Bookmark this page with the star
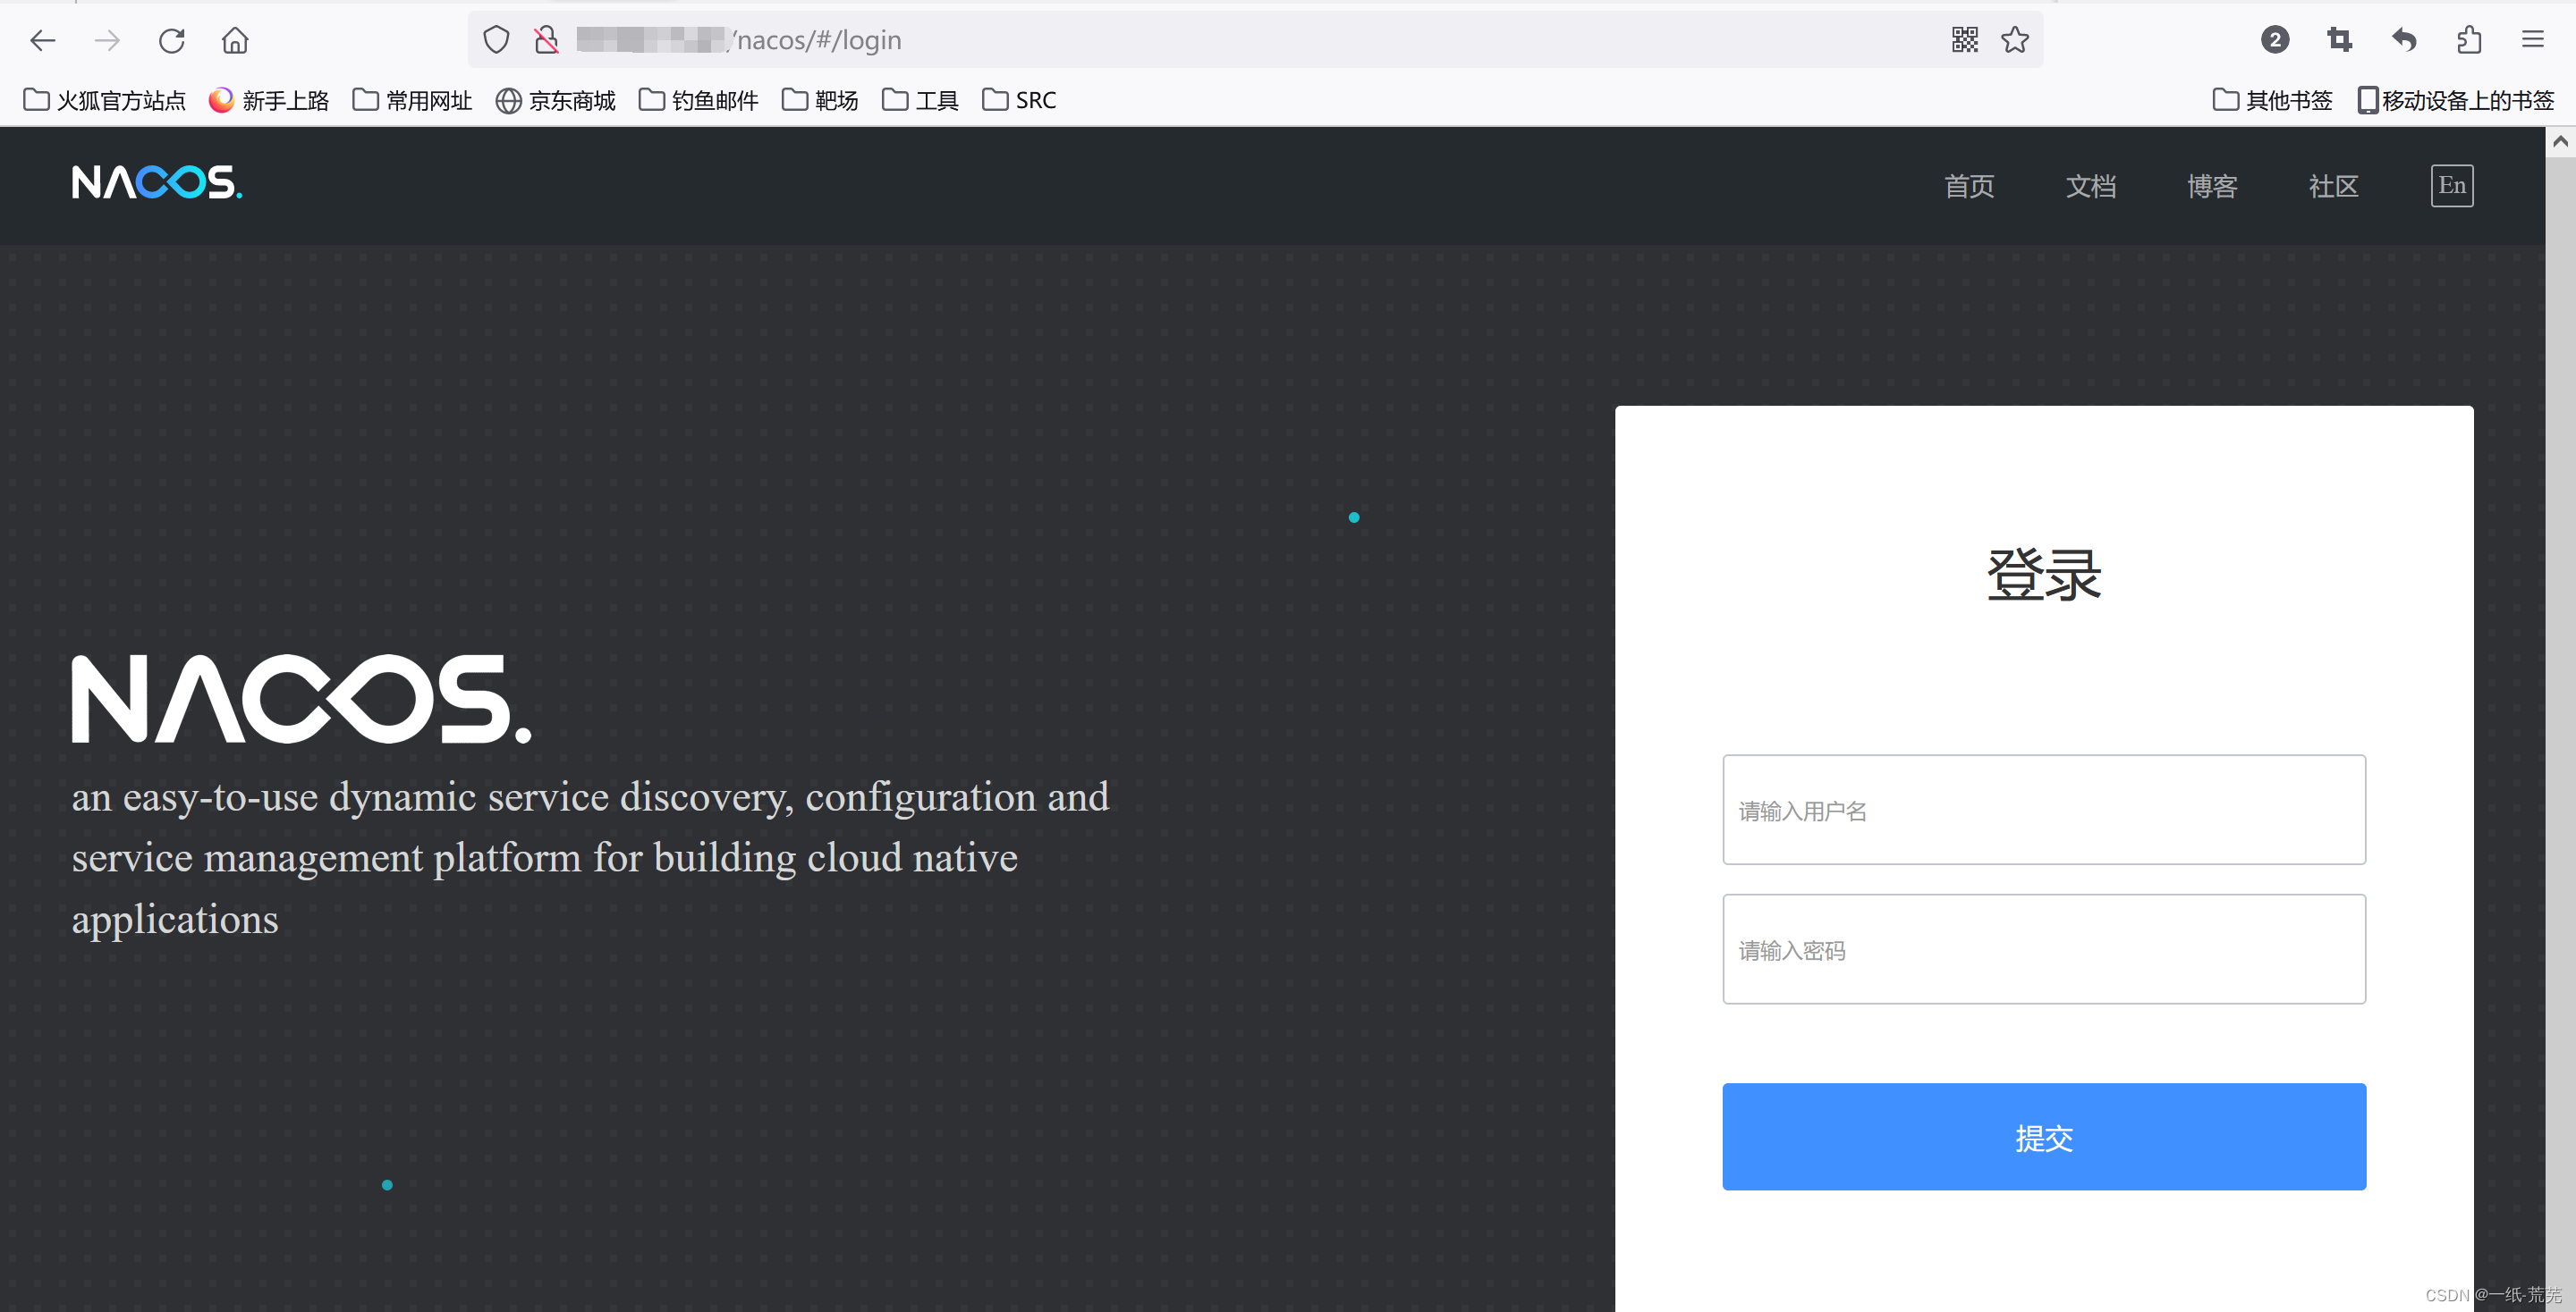This screenshot has height=1312, width=2576. pos(2014,40)
